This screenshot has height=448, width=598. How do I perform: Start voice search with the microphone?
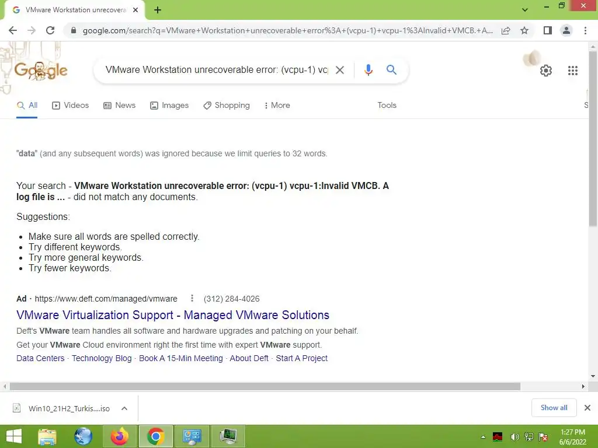[368, 70]
